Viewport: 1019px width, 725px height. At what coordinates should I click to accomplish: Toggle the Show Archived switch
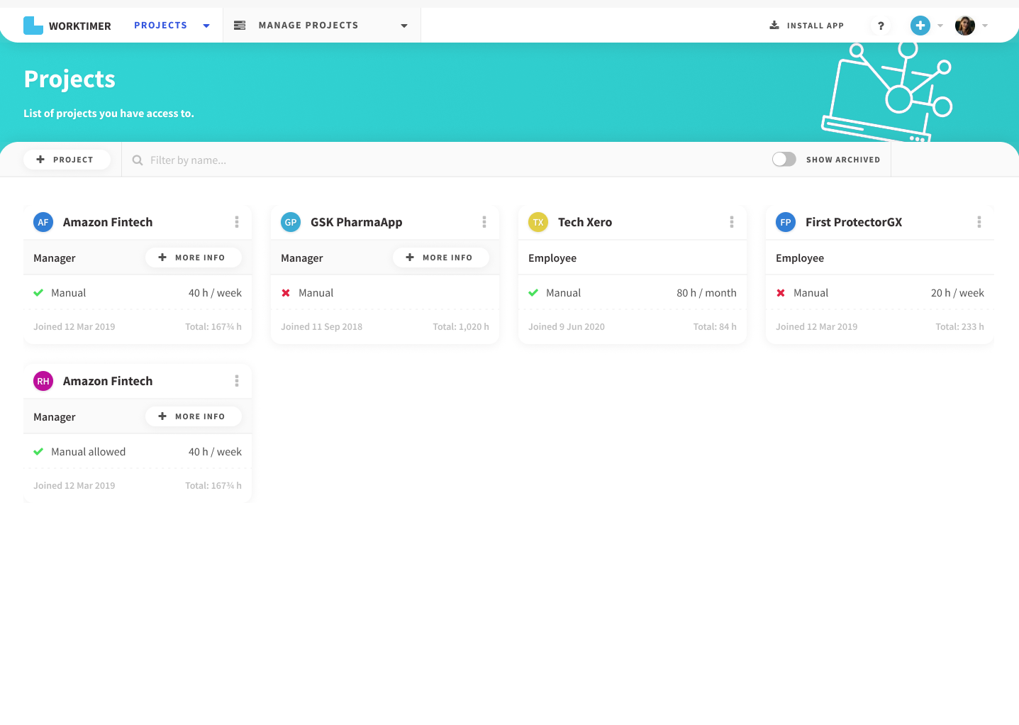pos(784,160)
